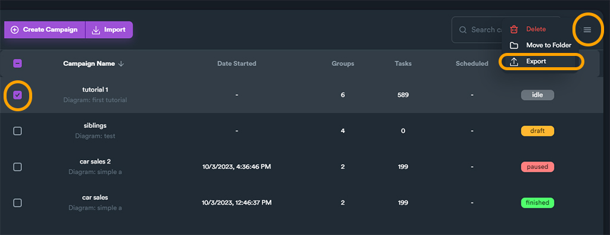
Task: Uncheck the tutorial 1 campaign checkbox
Action: (x=17, y=95)
